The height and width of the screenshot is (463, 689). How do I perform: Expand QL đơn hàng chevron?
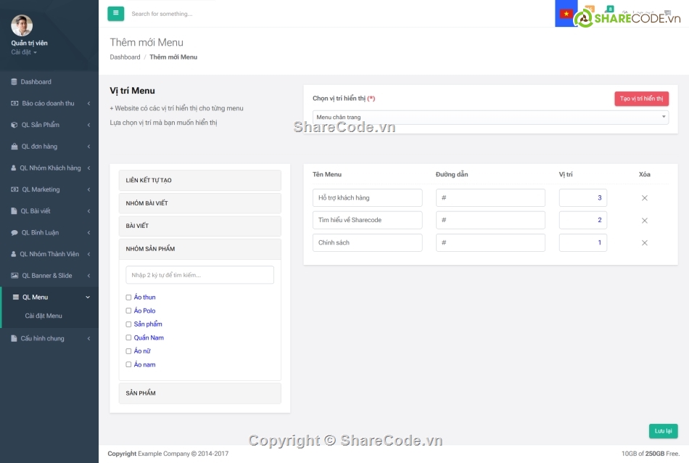88,147
